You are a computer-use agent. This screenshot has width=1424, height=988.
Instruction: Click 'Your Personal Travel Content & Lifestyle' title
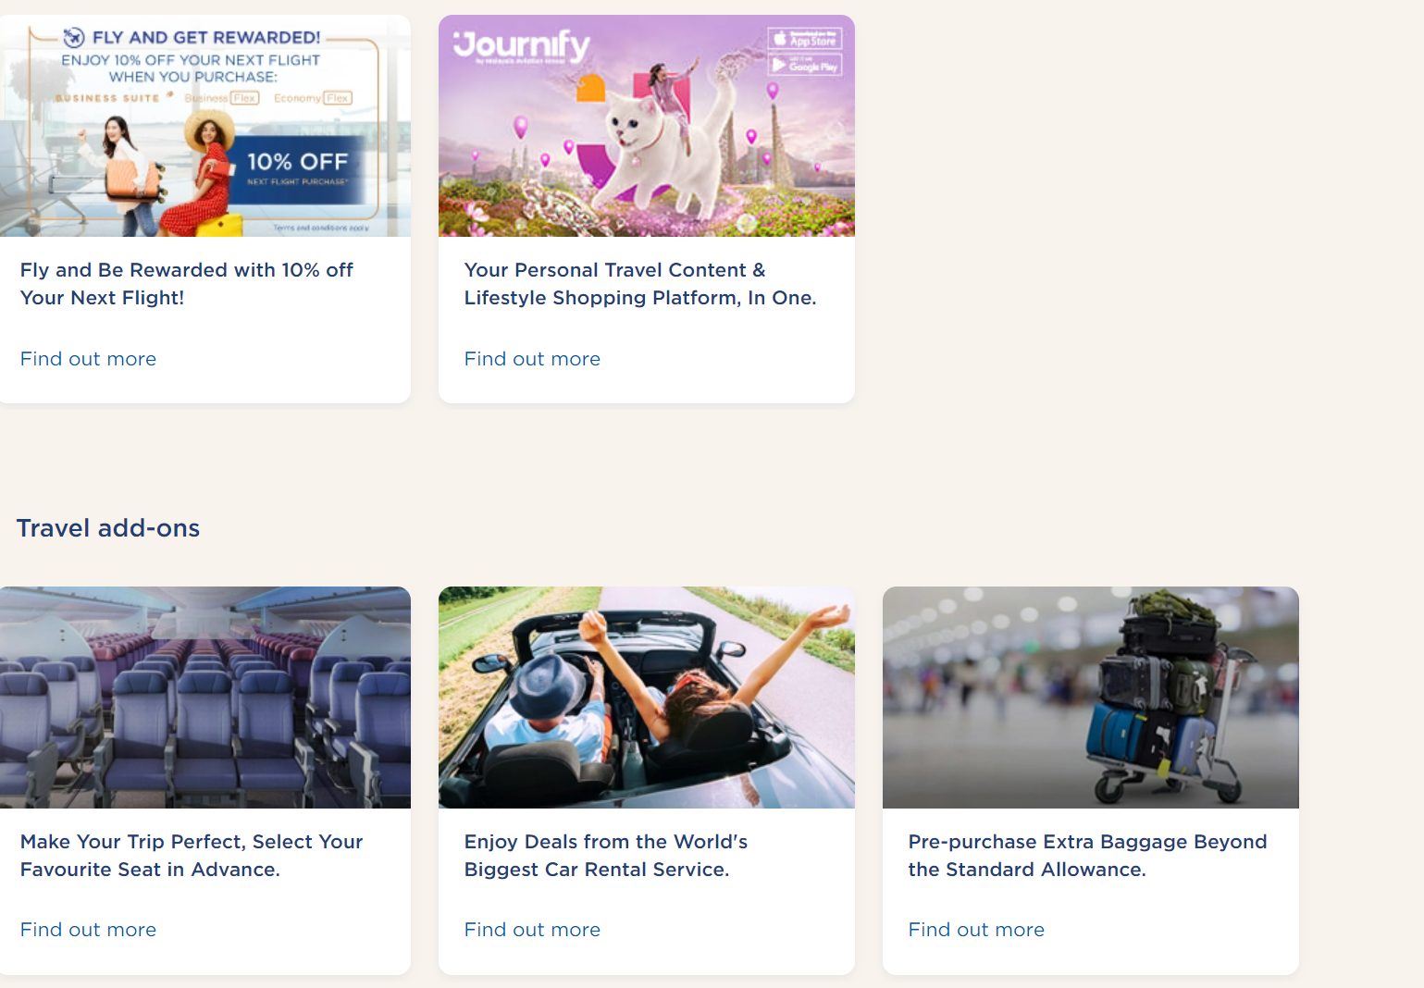coord(640,284)
